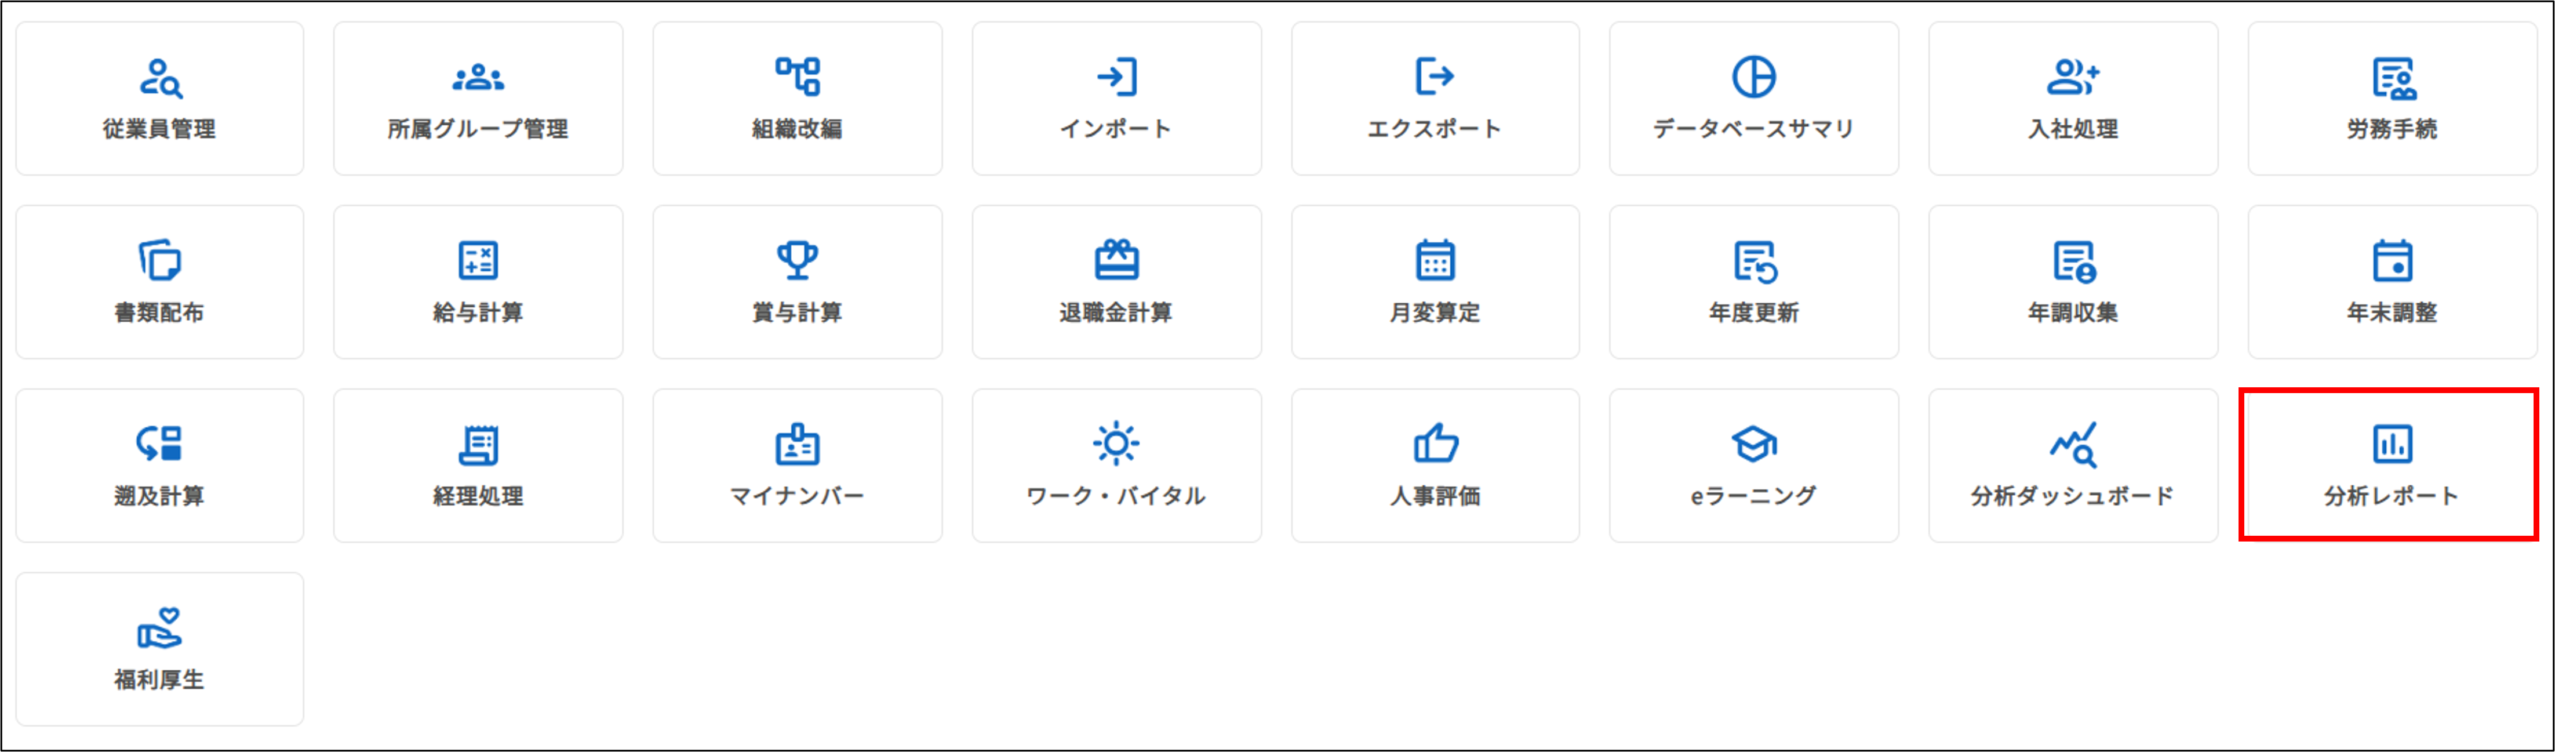The image size is (2555, 752).
Task: Launch the 給与計算 payroll calculation module
Action: (478, 282)
